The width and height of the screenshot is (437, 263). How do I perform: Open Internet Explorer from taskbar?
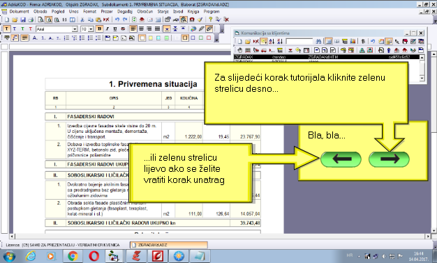click(31, 256)
